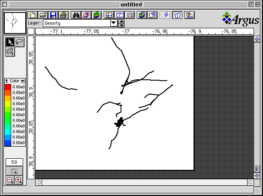Select the arrow pointer tool
This screenshot has height=196, width=263.
click(x=10, y=42)
